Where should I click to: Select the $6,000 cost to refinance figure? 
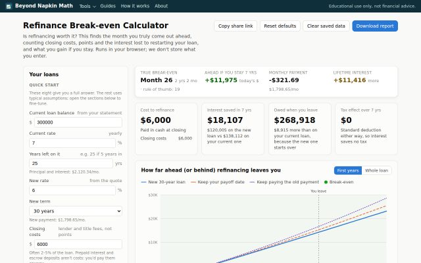[x=156, y=120]
